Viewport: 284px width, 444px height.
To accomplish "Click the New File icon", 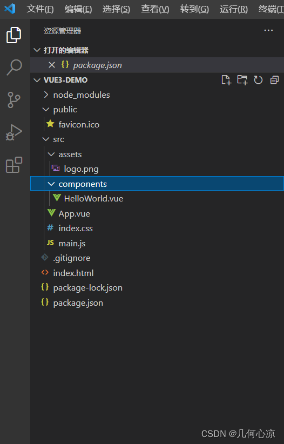I will (226, 80).
